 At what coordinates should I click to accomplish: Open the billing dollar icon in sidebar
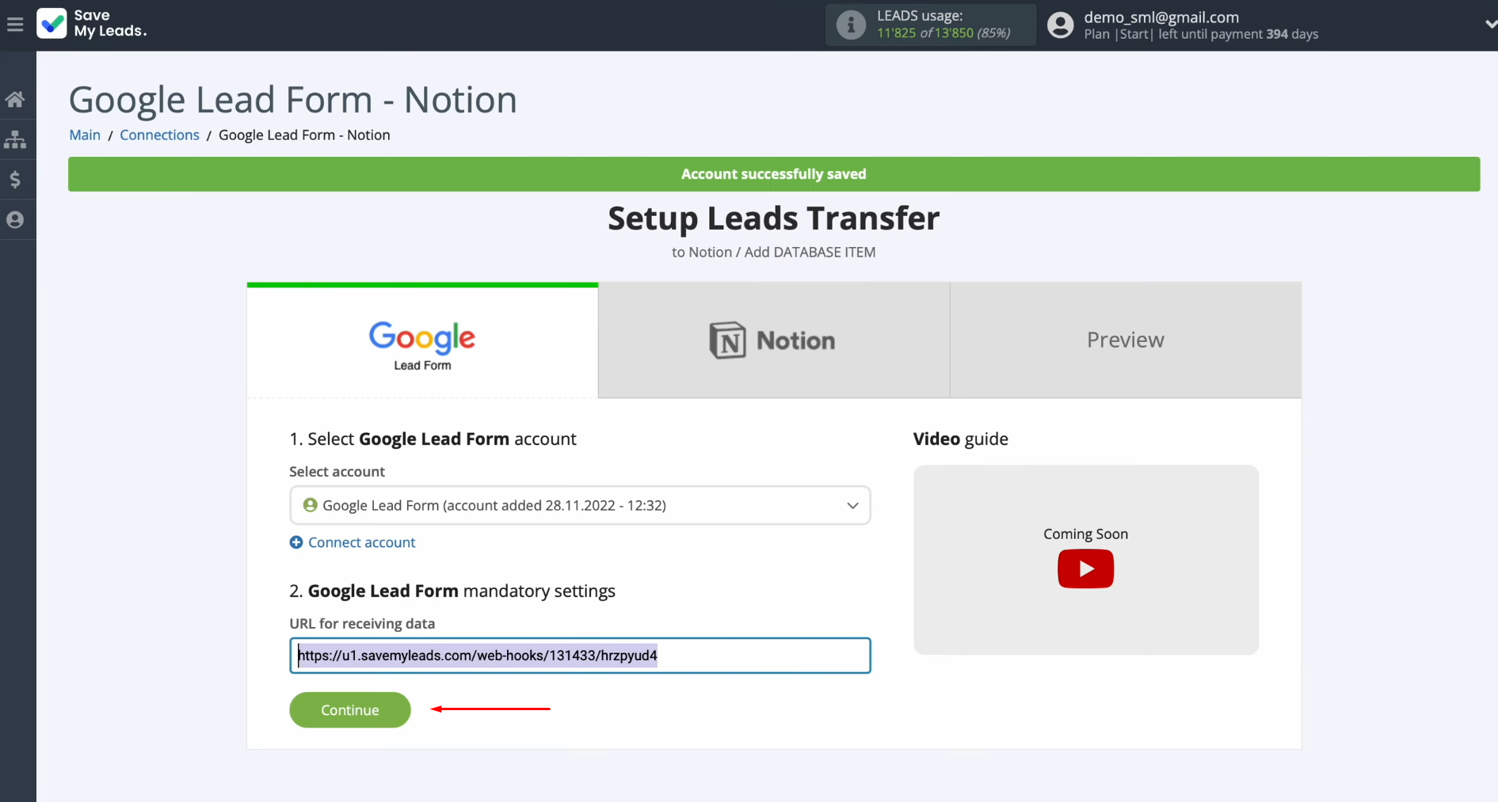15,180
